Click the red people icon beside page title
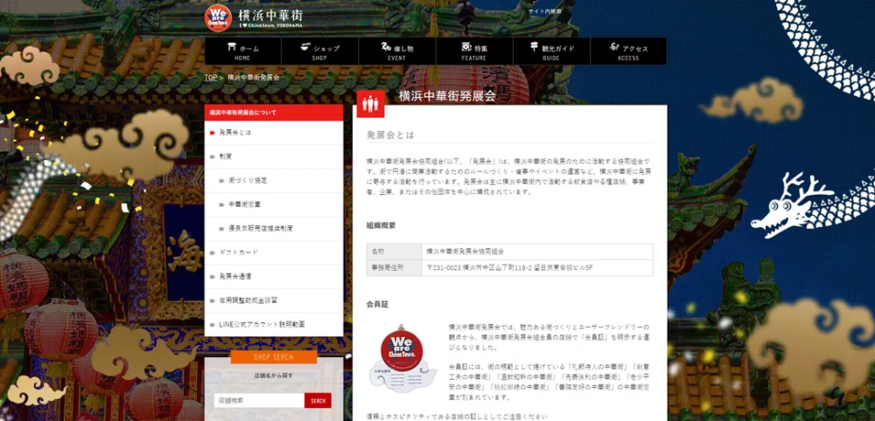 [x=370, y=104]
